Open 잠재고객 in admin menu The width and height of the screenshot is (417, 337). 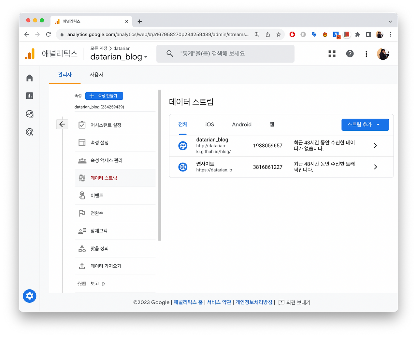[x=115, y=231]
